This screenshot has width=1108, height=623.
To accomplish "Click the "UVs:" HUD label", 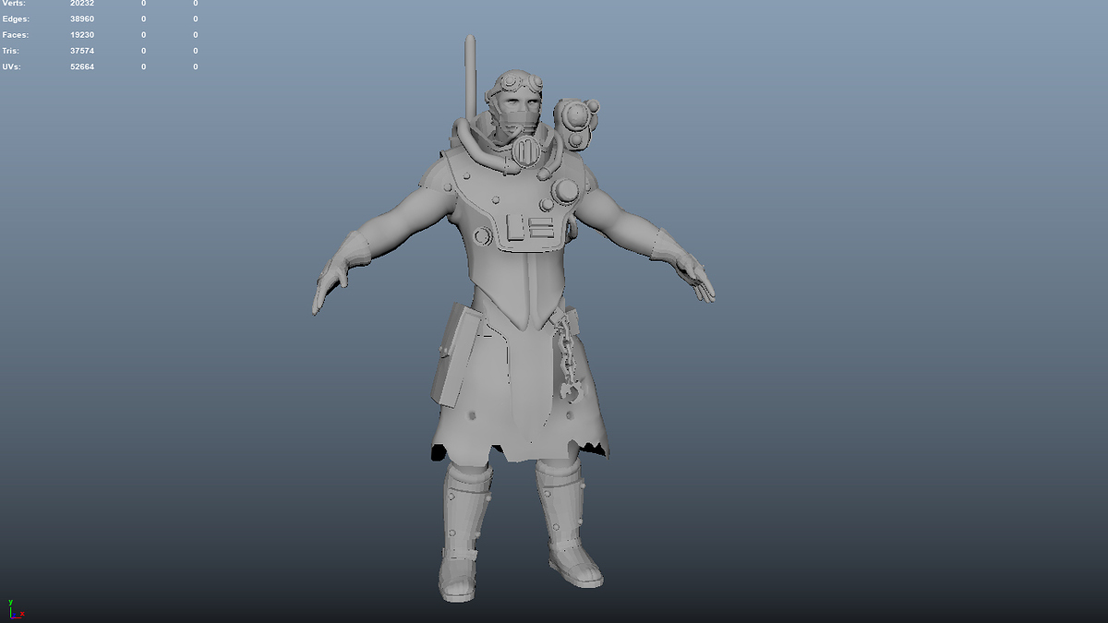I will (11, 66).
